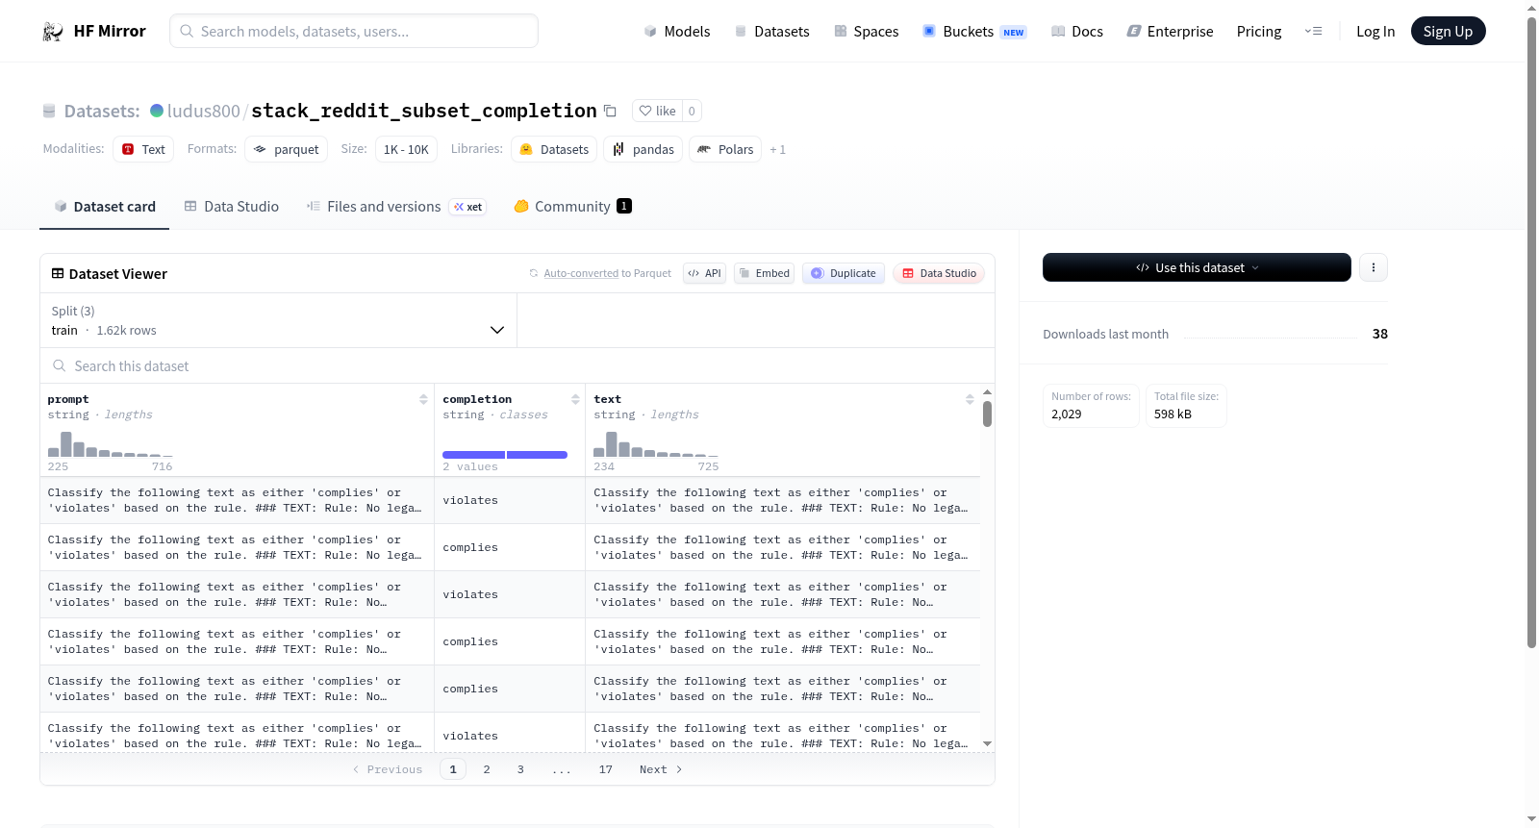The height and width of the screenshot is (828, 1539).
Task: Open the Dataset card tab
Action: coord(105,207)
